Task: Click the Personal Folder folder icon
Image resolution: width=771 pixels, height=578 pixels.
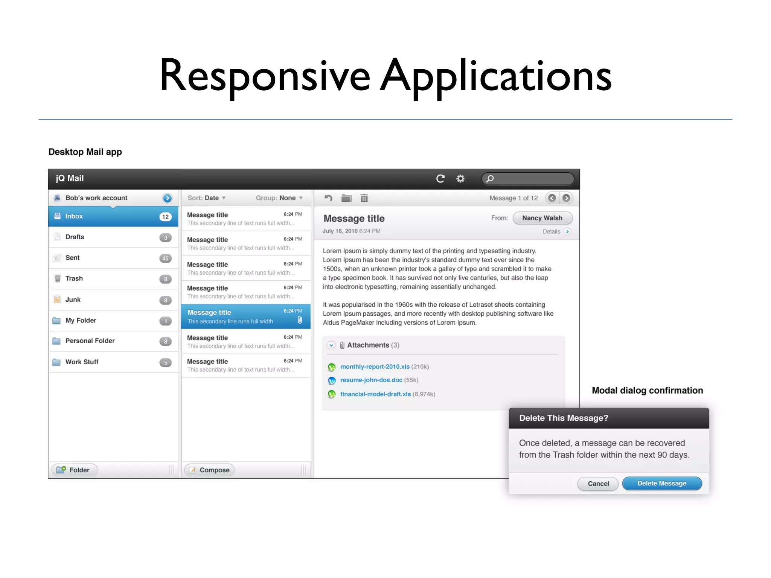Action: [x=56, y=341]
